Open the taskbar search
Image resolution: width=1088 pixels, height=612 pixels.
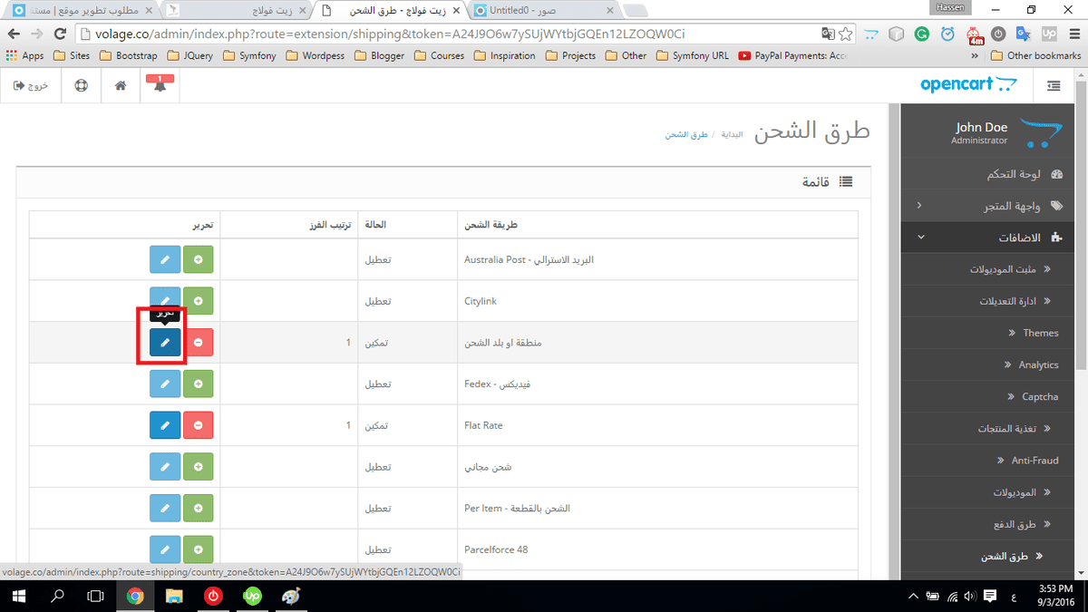click(56, 596)
